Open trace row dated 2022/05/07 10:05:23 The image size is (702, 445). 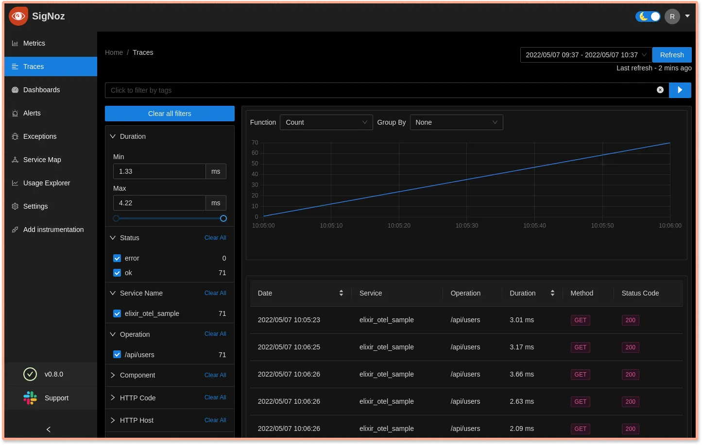(466, 320)
